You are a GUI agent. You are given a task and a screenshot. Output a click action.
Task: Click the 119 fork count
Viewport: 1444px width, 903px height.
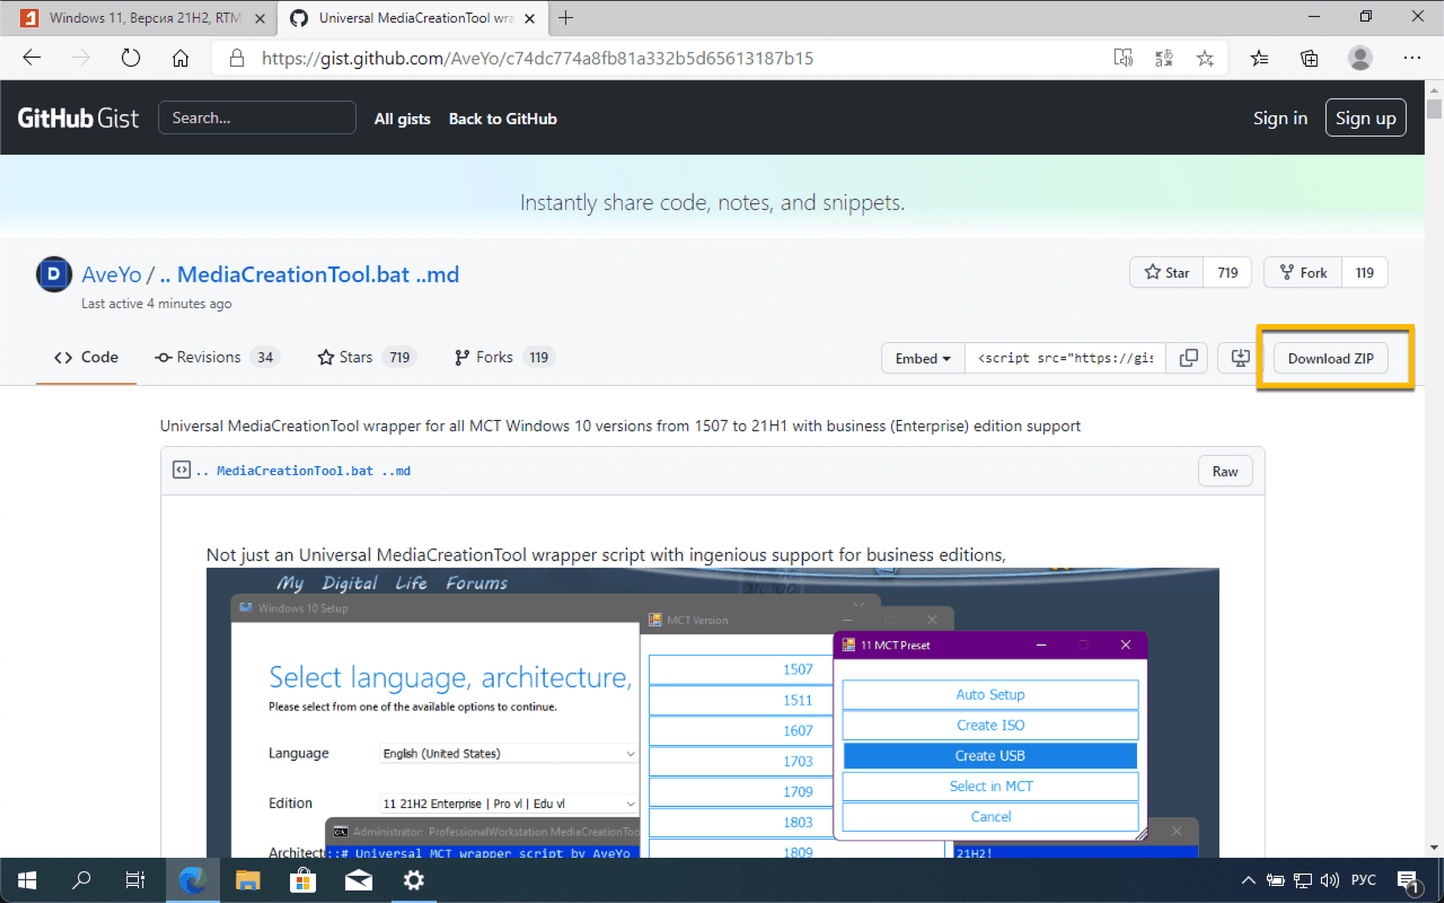pyautogui.click(x=1364, y=273)
